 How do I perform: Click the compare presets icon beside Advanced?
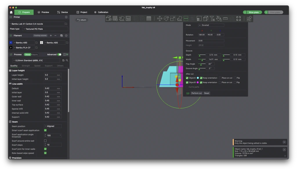pos(67,55)
